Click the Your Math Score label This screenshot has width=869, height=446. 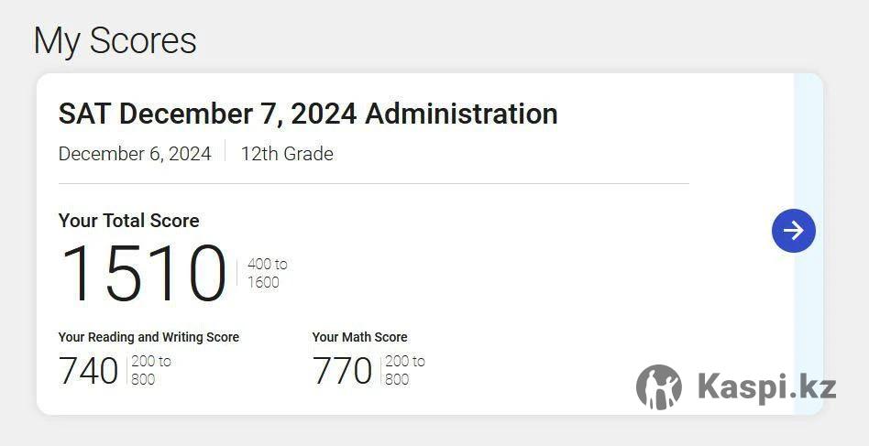(359, 337)
